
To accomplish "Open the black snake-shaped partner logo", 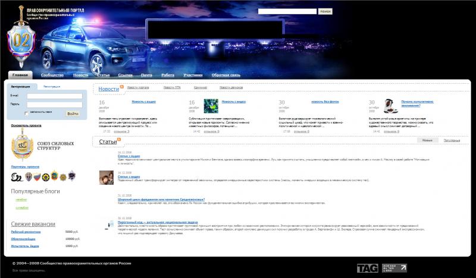I will click(17, 177).
